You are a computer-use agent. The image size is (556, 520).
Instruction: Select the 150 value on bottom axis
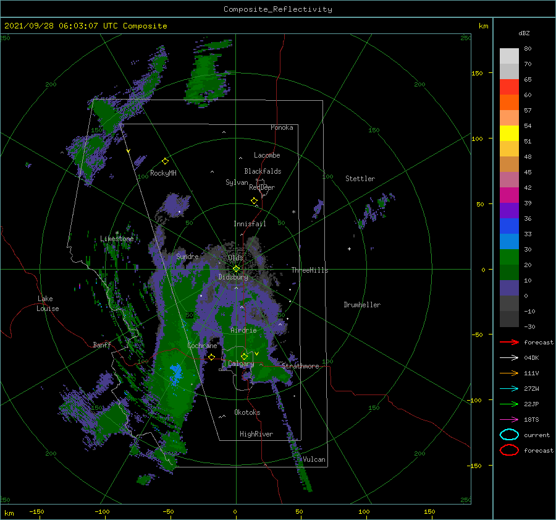coord(429,511)
